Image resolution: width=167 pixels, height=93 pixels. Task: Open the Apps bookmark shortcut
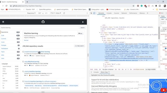[x=2, y=10]
